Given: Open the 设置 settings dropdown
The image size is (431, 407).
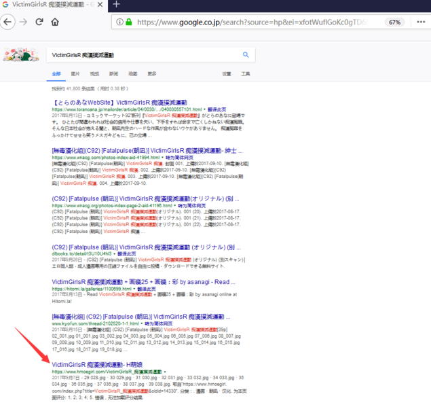Looking at the screenshot, I should (x=226, y=73).
